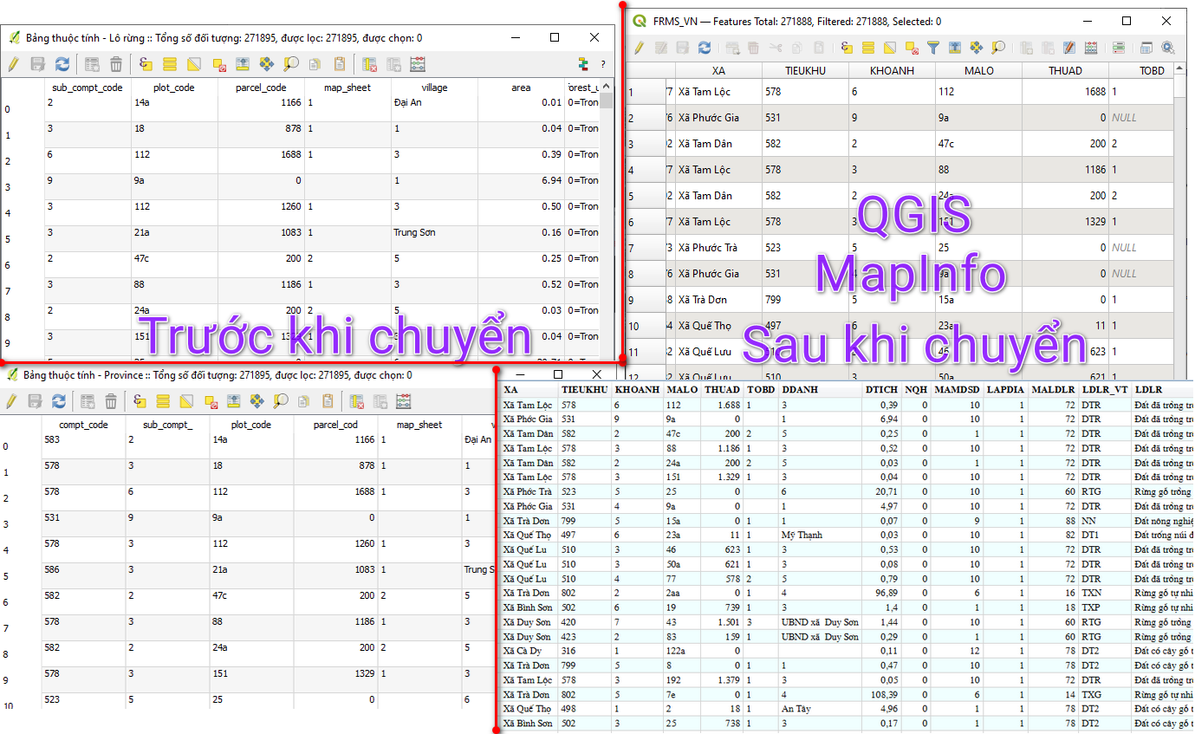Deselect all features in the Lô rừng window
The width and height of the screenshot is (1195, 734).
tap(218, 63)
